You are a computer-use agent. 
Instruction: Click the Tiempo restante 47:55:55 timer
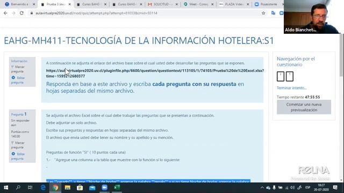pos(298,97)
